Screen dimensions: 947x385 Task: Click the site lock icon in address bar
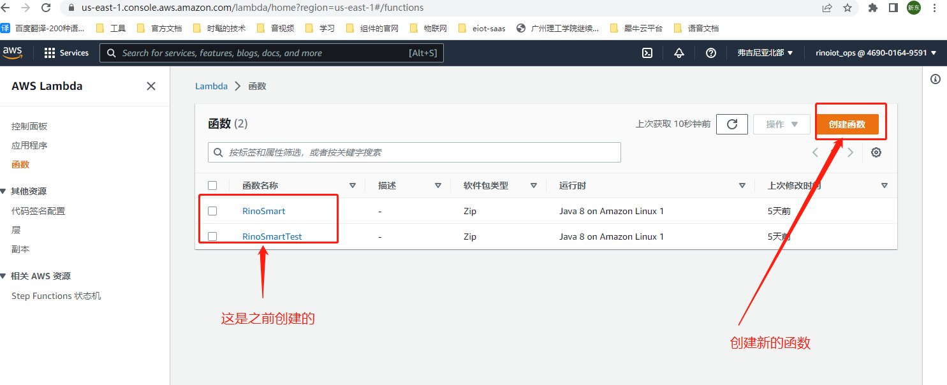tap(71, 8)
